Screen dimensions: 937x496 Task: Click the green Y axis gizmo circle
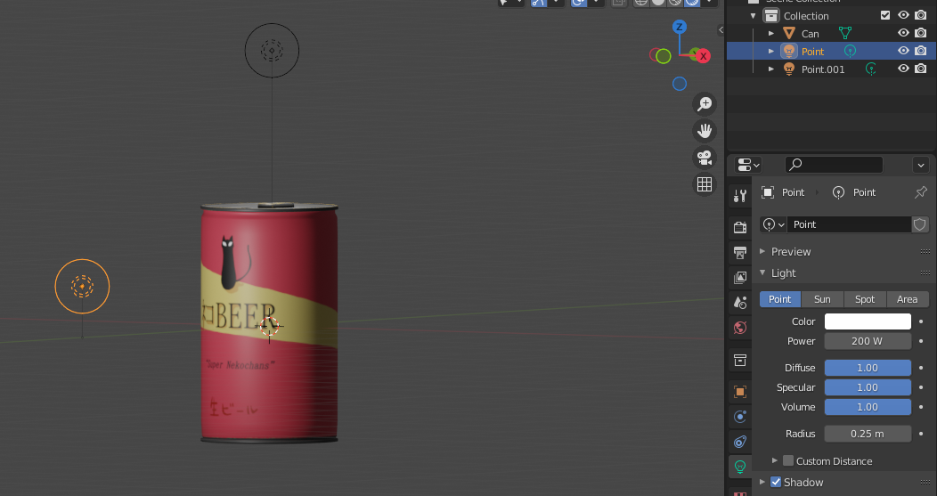664,56
